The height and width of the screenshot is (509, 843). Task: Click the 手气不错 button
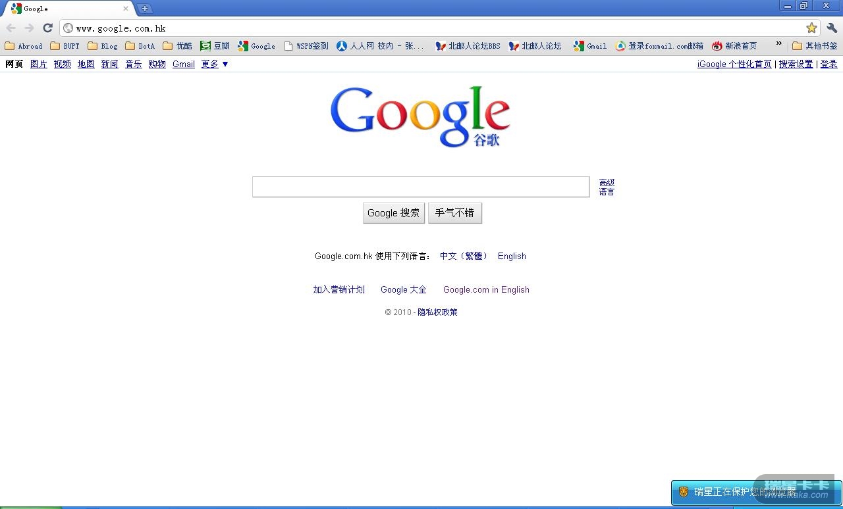[x=455, y=213]
